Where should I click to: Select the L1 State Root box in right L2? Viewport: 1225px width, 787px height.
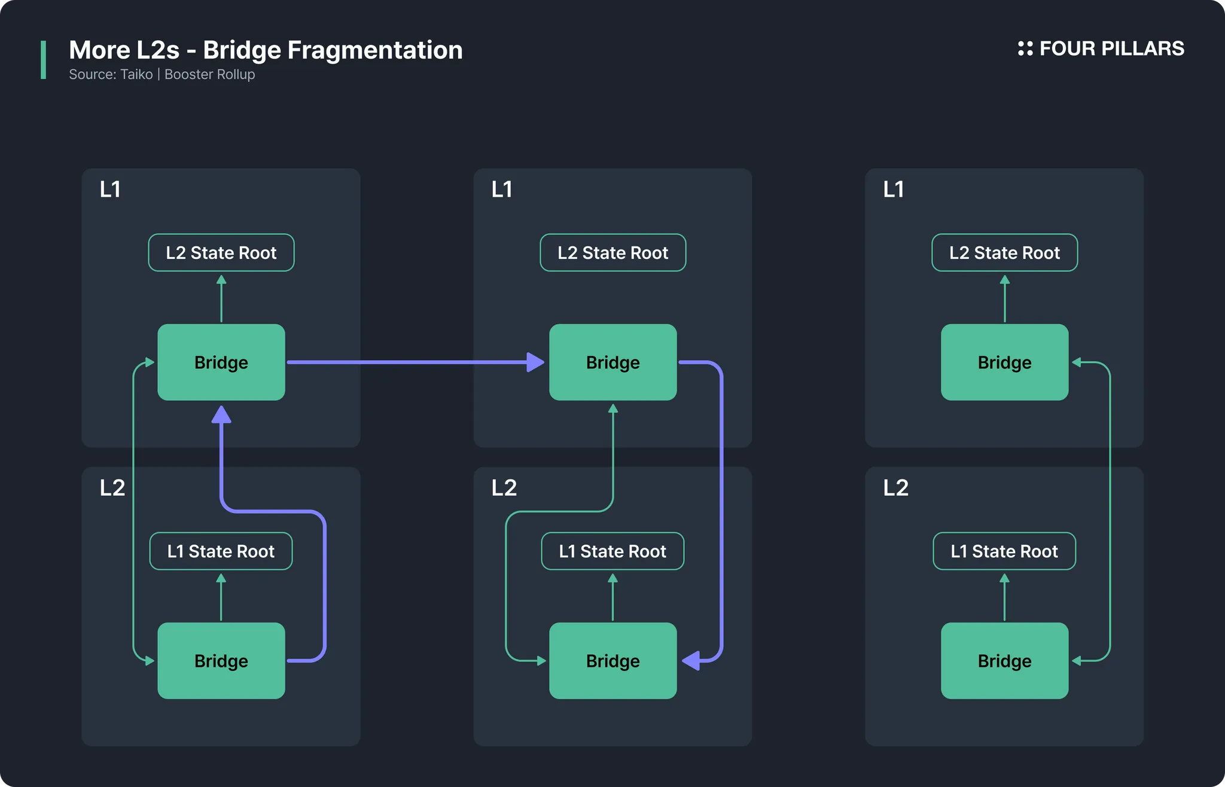point(1005,551)
